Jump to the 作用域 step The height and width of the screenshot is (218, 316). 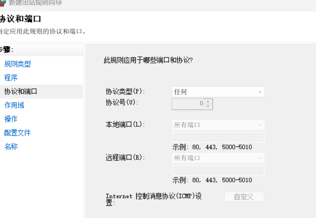click(14, 105)
